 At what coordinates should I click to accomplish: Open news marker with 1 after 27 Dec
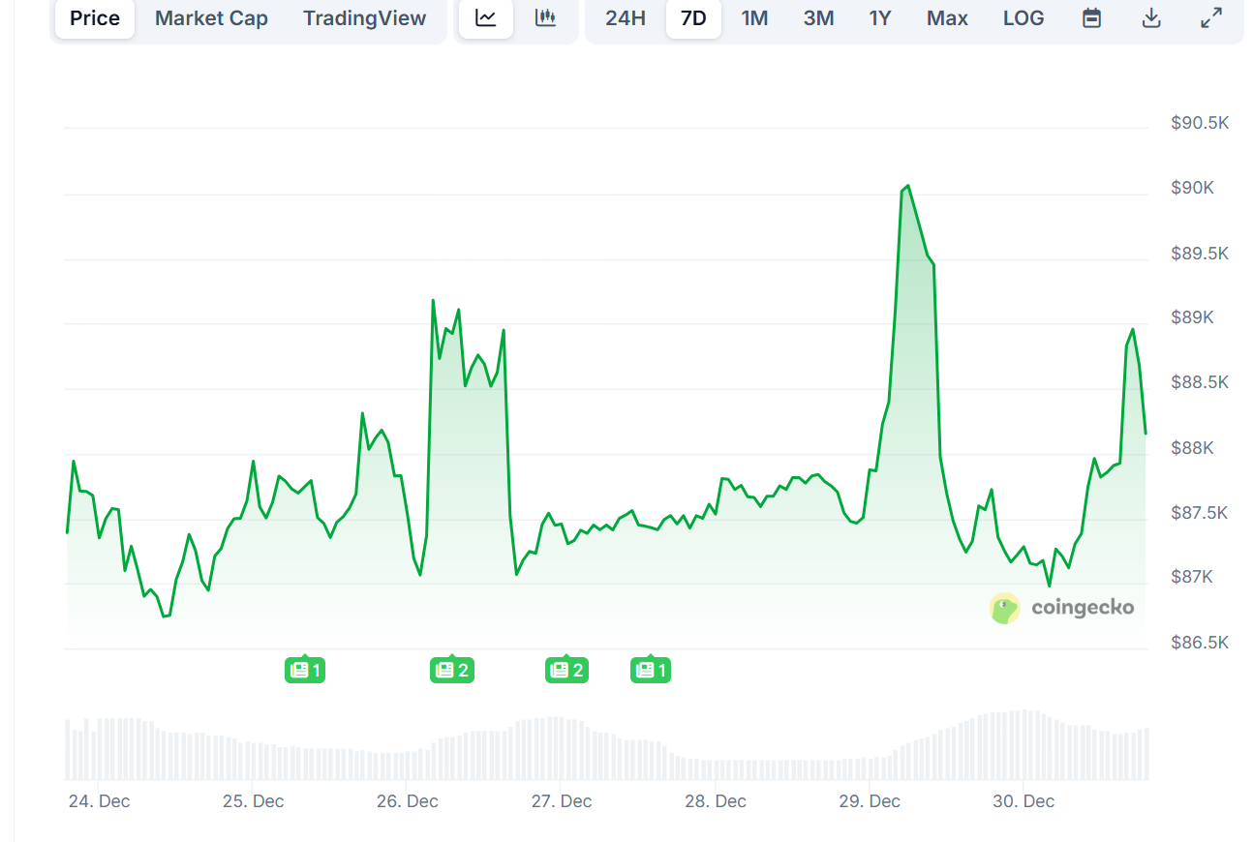point(651,670)
